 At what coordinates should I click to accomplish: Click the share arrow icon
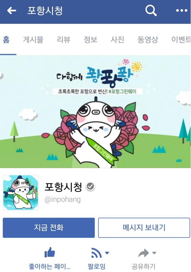coord(143,253)
